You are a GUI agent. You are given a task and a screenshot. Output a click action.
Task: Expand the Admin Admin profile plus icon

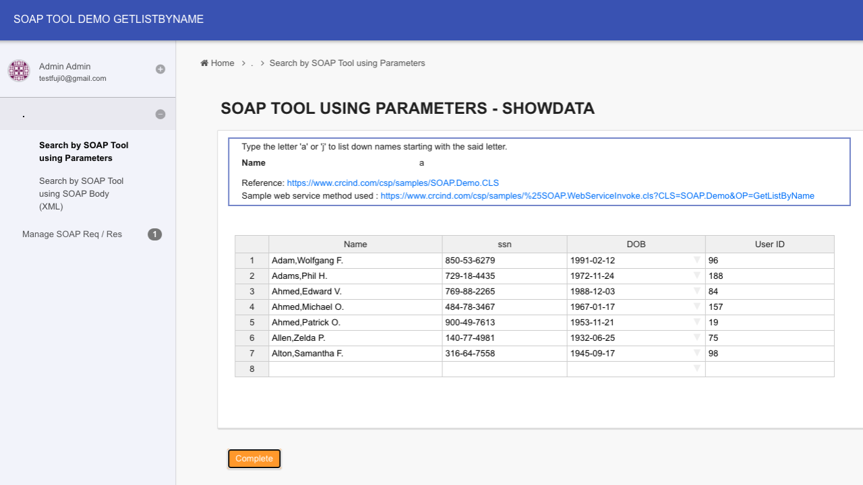[160, 69]
